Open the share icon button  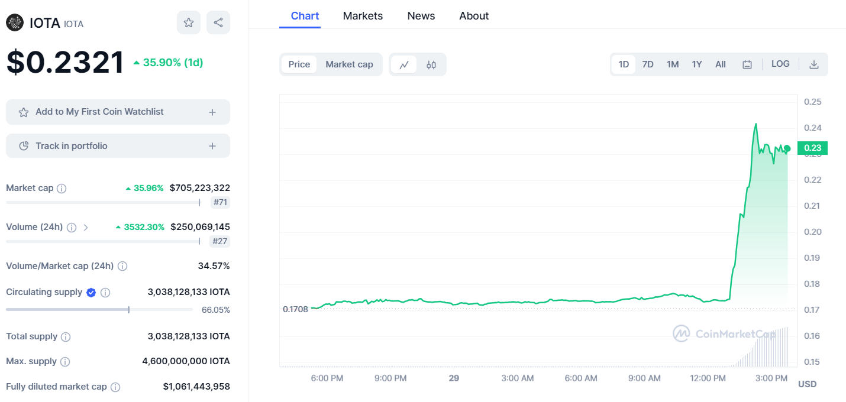point(218,22)
